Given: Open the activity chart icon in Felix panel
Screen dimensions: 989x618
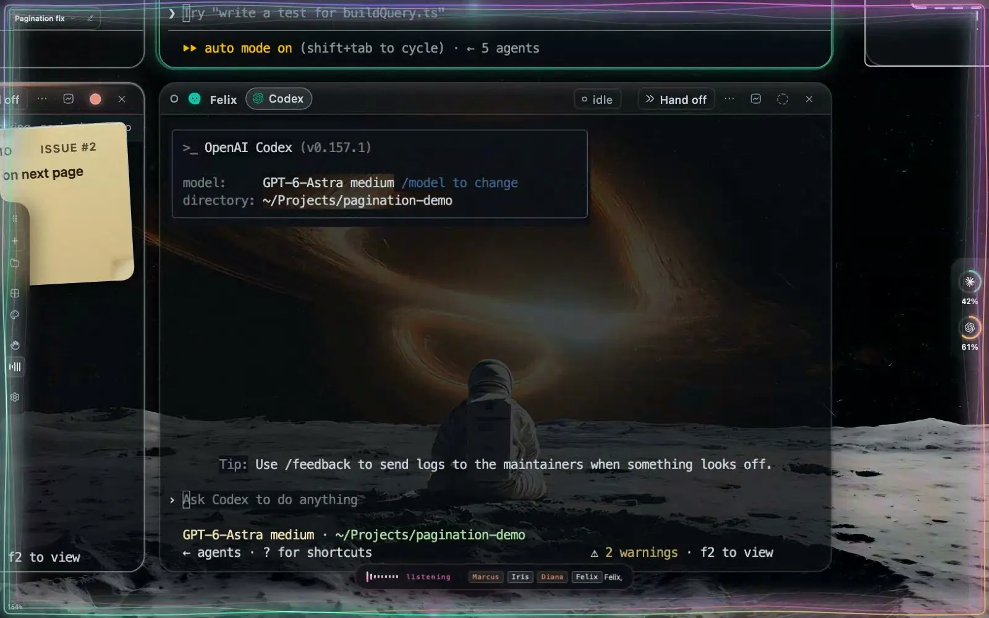Looking at the screenshot, I should pos(755,99).
